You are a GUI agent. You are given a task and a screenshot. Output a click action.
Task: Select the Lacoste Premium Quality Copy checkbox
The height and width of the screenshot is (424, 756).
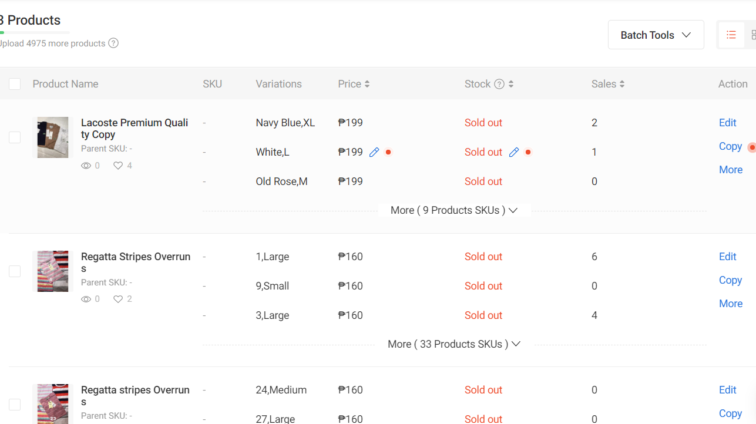point(15,137)
